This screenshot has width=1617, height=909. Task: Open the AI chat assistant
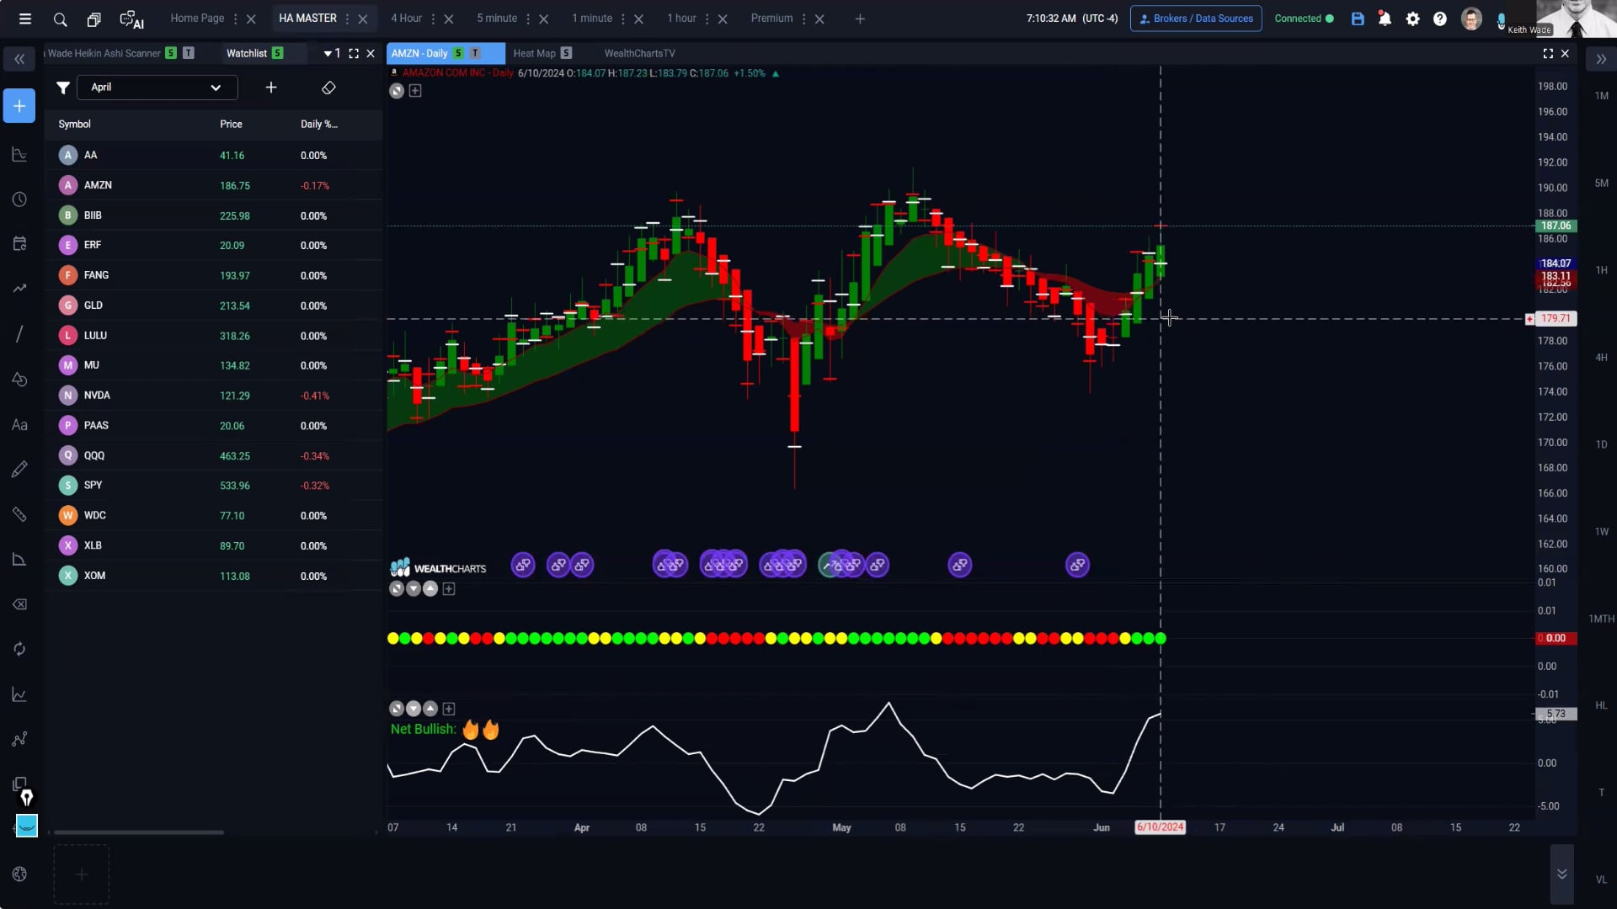(132, 19)
